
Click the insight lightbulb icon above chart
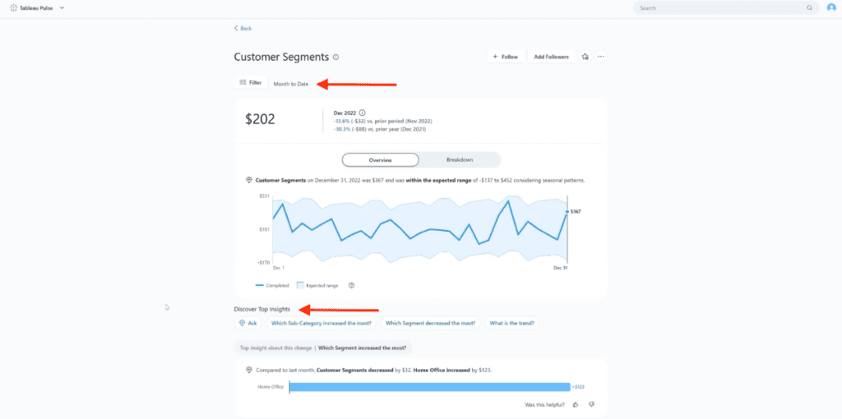pos(249,180)
